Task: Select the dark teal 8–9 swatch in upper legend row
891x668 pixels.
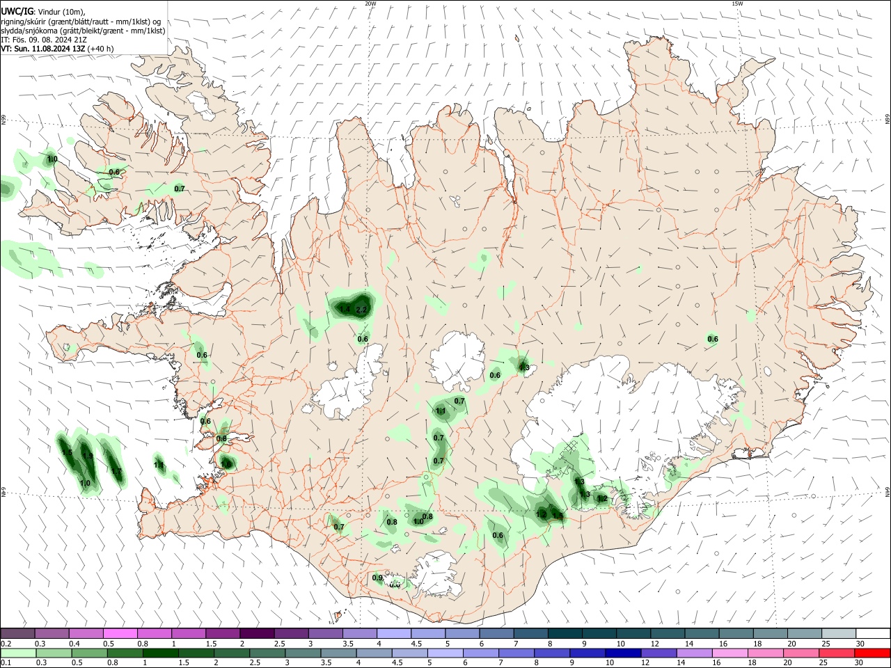Action: click(564, 634)
